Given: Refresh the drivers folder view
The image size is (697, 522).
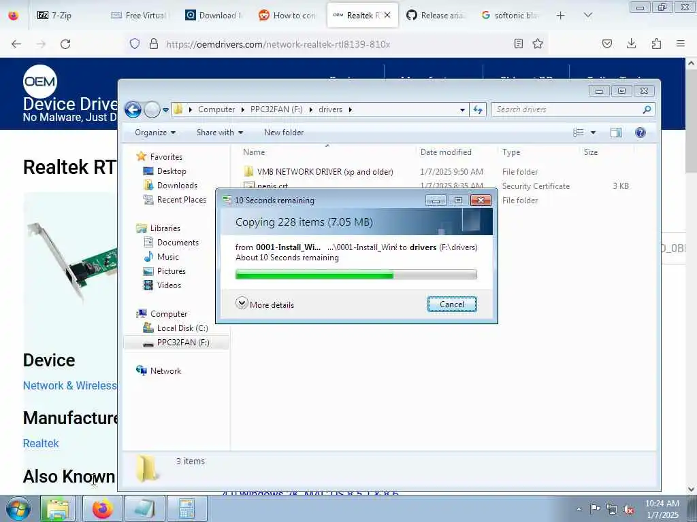Looking at the screenshot, I should (x=478, y=109).
